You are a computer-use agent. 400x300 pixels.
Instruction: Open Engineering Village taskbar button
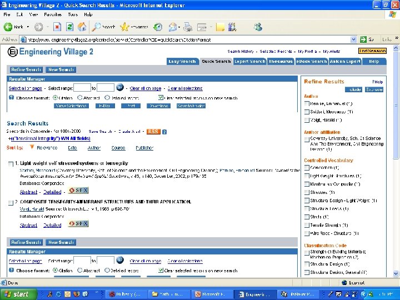[x=255, y=294]
